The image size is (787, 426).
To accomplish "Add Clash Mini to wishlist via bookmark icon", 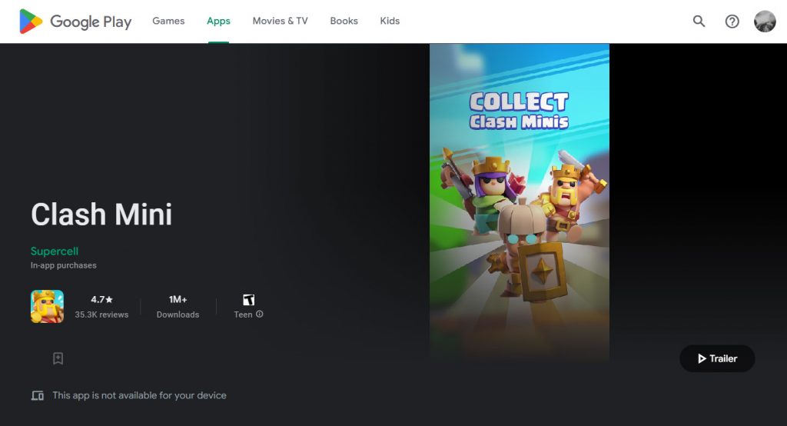I will pyautogui.click(x=58, y=358).
